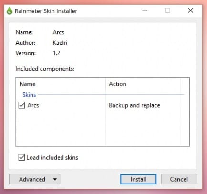
Task: Minimize the Rainmeter Skin Installer window
Action: point(145,10)
